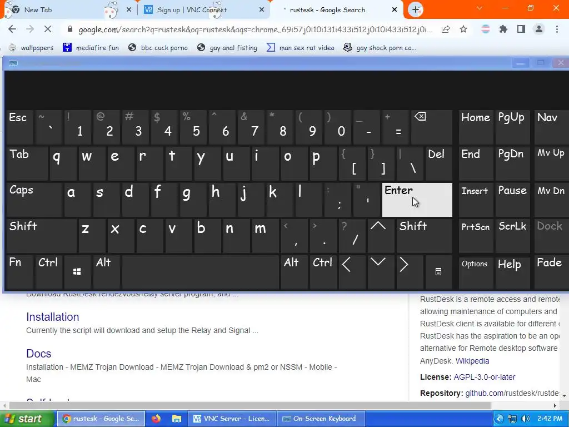Toggle Caps lock key on keyboard

click(34, 200)
